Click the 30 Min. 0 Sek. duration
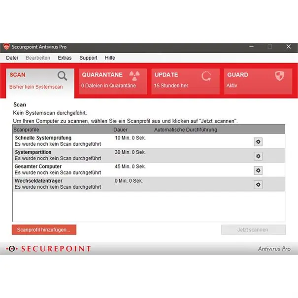This screenshot has height=298, width=298. [x=130, y=152]
